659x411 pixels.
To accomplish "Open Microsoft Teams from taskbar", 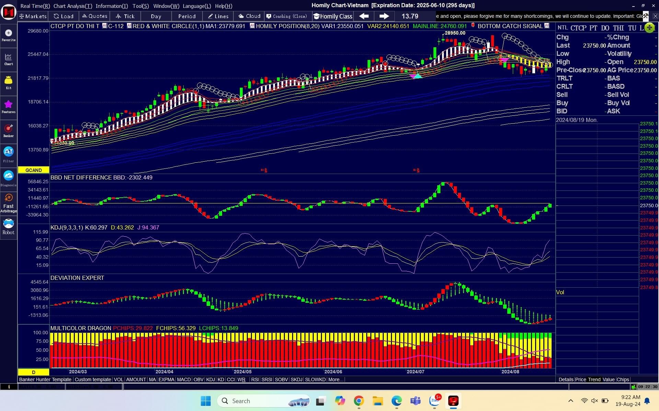I will click(415, 401).
